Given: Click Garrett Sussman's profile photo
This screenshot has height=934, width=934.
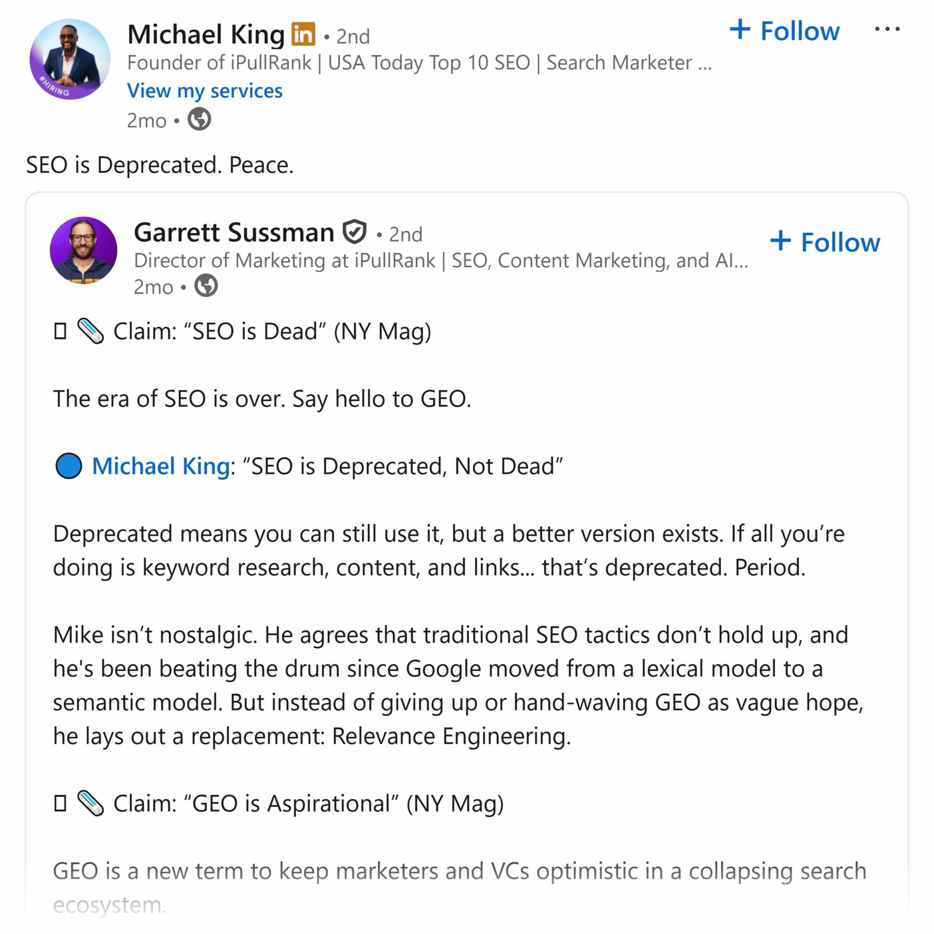Looking at the screenshot, I should click(83, 250).
